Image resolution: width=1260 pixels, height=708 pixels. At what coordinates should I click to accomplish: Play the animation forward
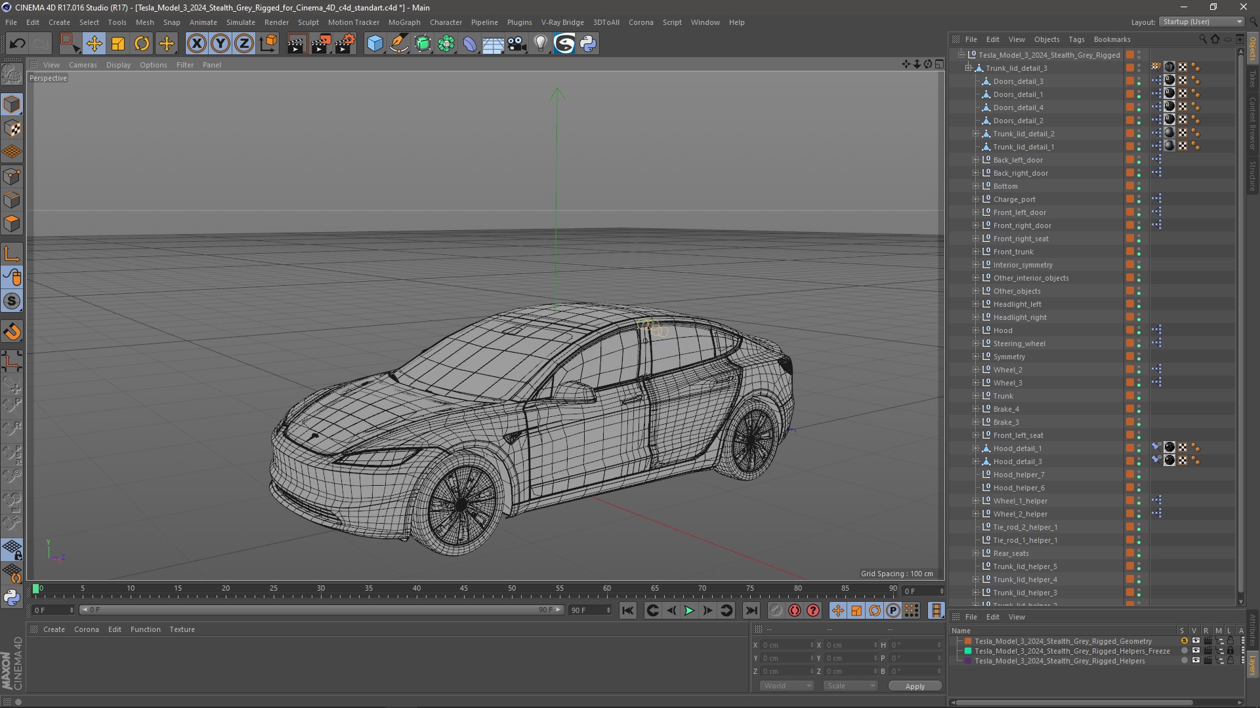689,610
